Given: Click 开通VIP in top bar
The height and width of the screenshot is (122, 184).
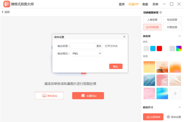Looking at the screenshot, I should 133,4.
